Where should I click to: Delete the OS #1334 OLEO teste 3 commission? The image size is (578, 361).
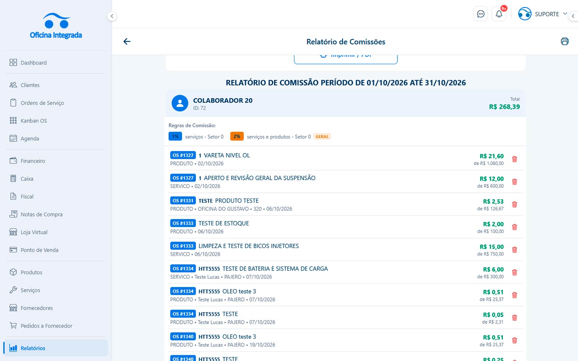click(515, 295)
